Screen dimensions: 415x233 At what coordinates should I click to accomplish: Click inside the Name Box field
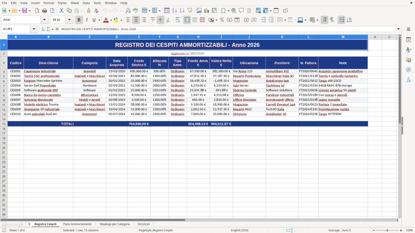(x=16, y=29)
